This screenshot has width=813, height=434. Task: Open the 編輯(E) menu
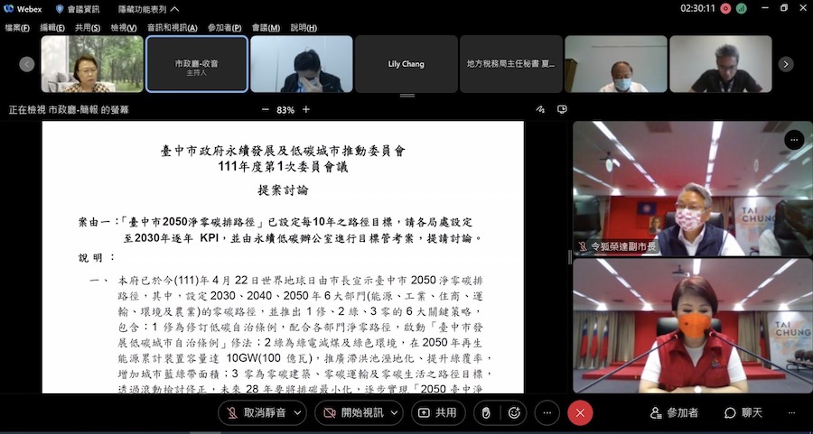(x=52, y=28)
